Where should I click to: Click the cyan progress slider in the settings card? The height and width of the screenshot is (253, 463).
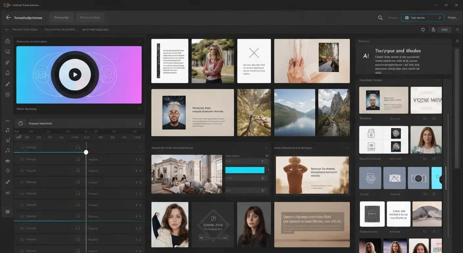pyautogui.click(x=245, y=170)
